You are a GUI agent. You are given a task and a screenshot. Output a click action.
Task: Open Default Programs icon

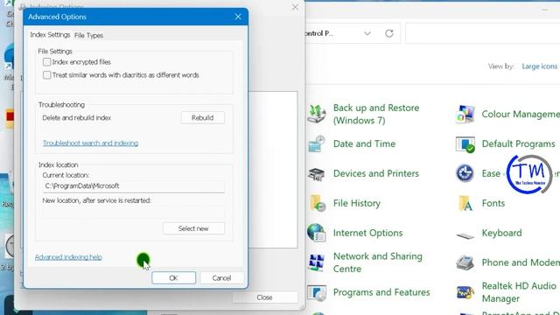tap(465, 143)
